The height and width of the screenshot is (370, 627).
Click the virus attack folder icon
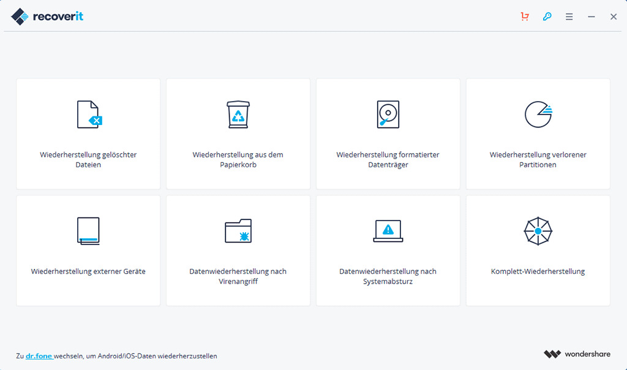pos(238,231)
